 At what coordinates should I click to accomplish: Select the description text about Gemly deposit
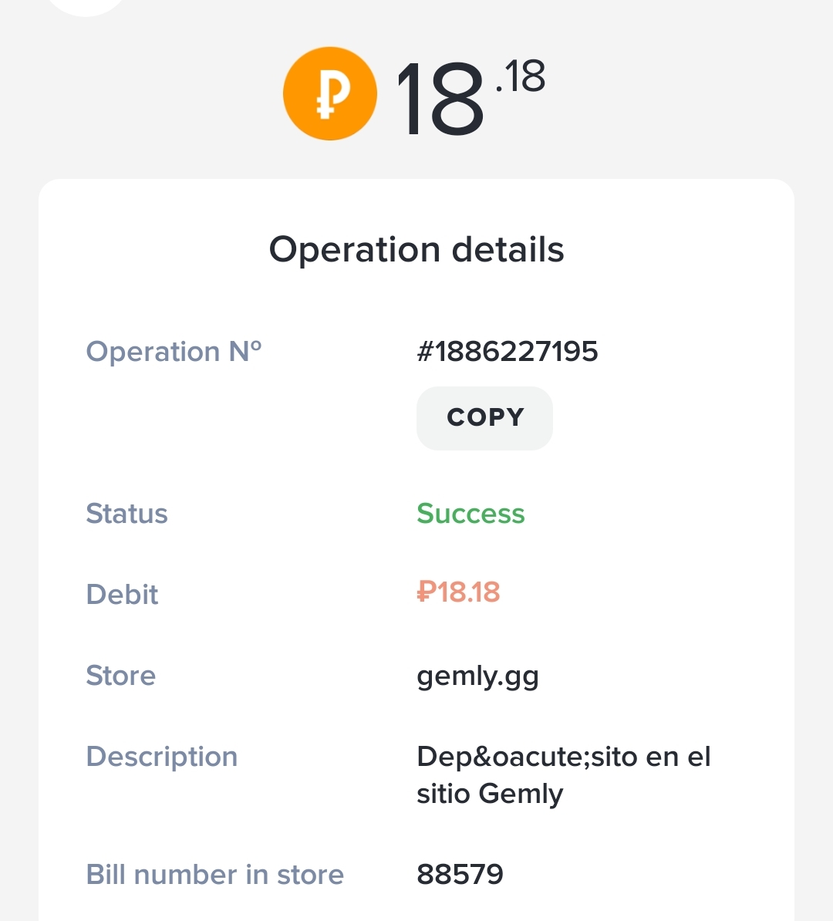click(563, 757)
